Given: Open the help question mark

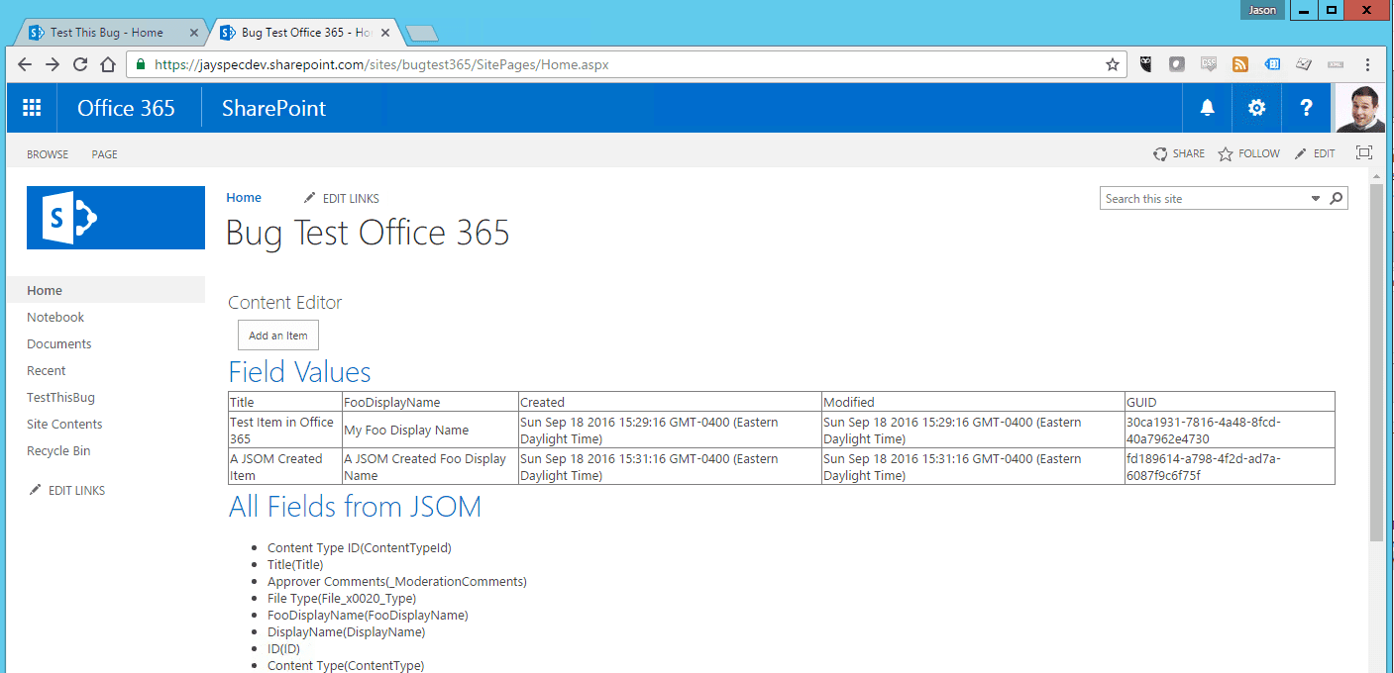Looking at the screenshot, I should [1306, 108].
